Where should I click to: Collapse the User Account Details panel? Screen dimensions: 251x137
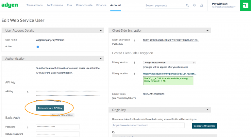click(x=101, y=30)
